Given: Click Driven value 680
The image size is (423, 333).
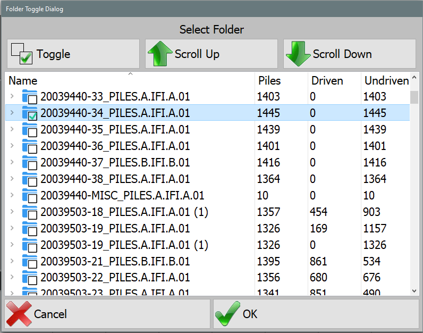Looking at the screenshot, I should tap(319, 278).
